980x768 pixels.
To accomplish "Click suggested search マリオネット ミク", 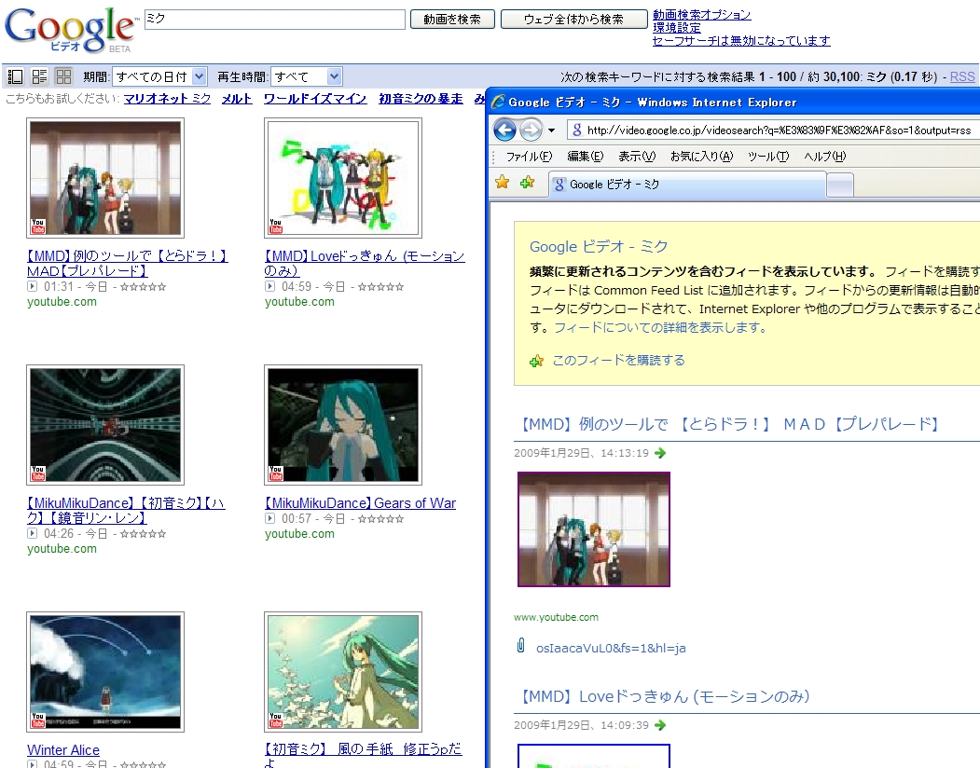I will click(167, 99).
